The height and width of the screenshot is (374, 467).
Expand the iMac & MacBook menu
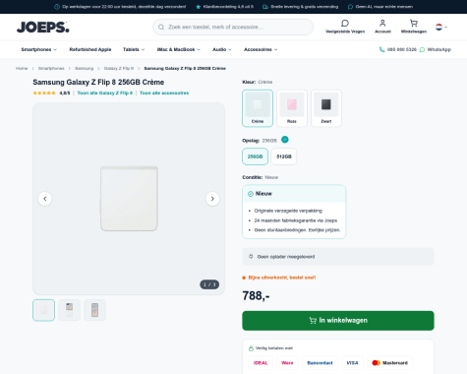(x=178, y=49)
